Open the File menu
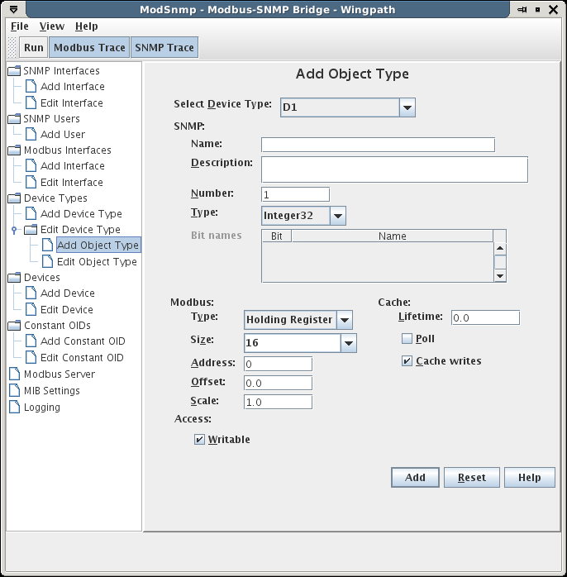 (20, 26)
